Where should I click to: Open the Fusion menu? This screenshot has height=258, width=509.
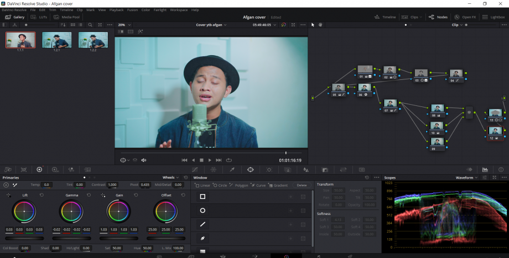[x=132, y=10]
